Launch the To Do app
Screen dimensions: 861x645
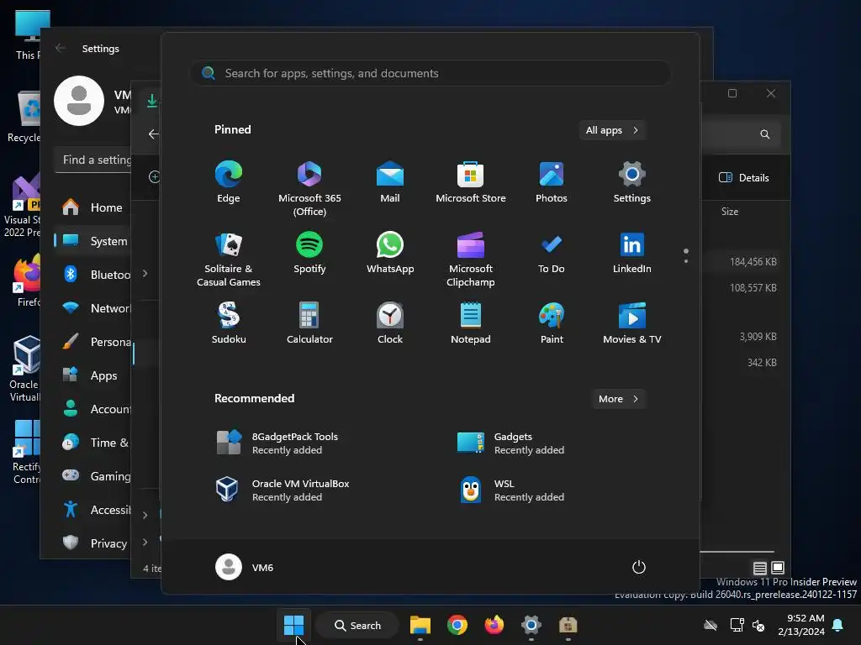[x=552, y=253]
